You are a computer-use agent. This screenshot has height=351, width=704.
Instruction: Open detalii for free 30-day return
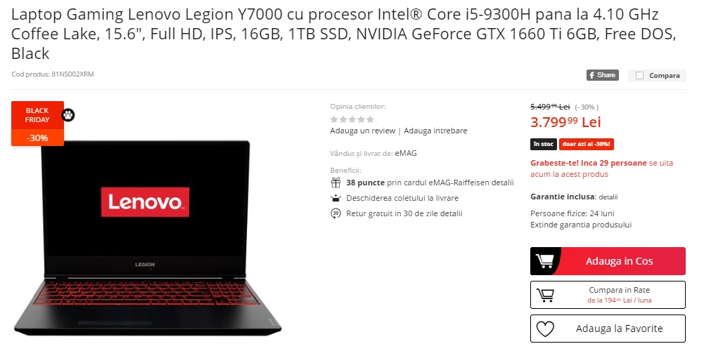coord(452,214)
